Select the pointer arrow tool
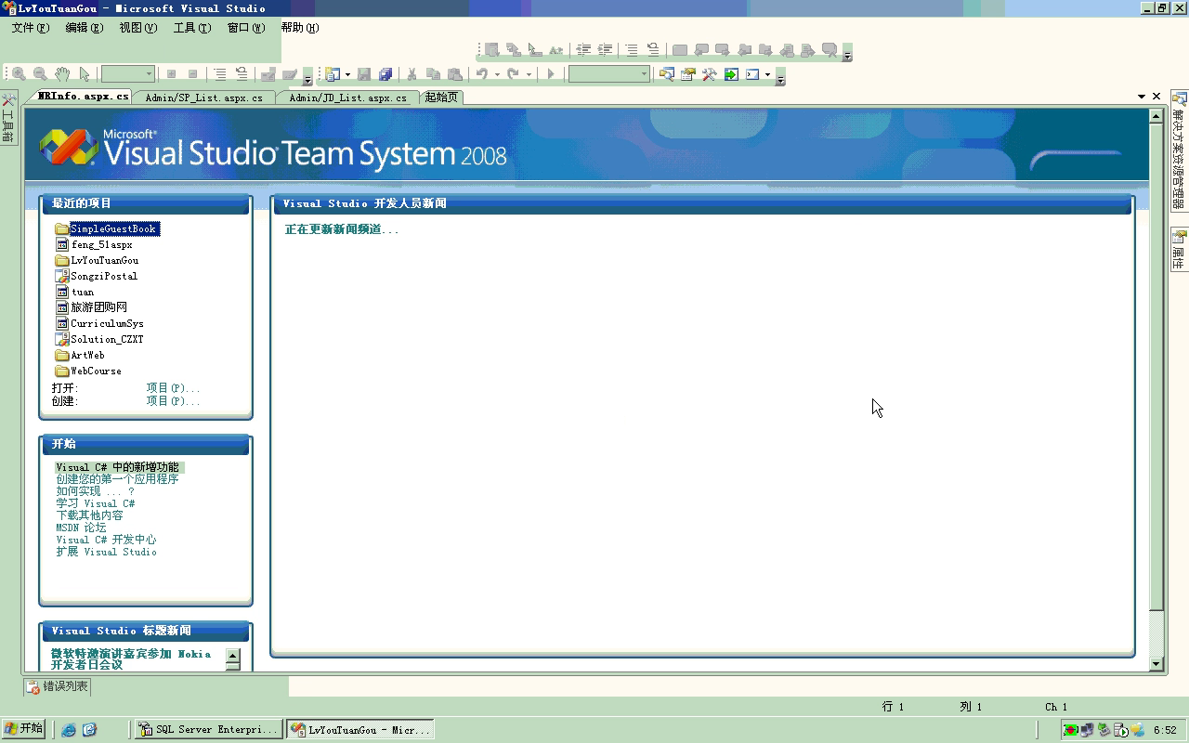 85,74
